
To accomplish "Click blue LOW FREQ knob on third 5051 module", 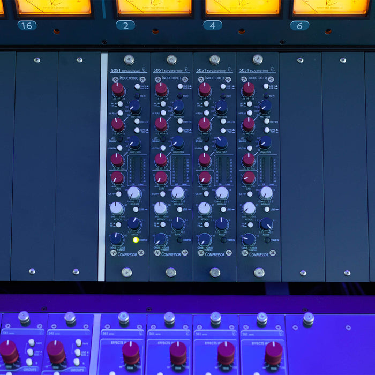I will [221, 143].
